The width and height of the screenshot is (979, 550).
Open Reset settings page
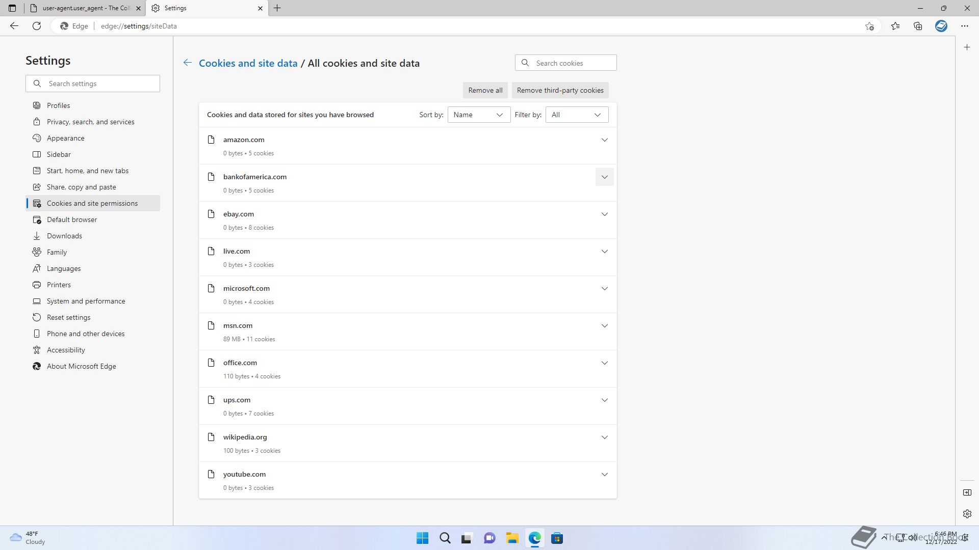[x=93, y=317]
